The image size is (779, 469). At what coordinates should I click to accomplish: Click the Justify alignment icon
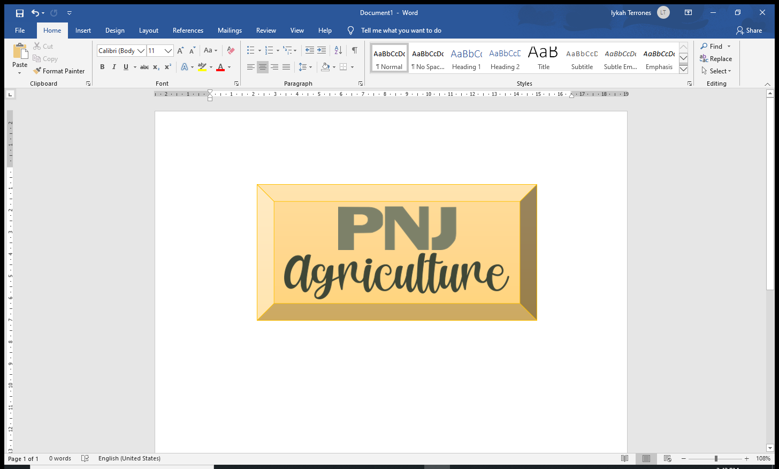point(286,67)
